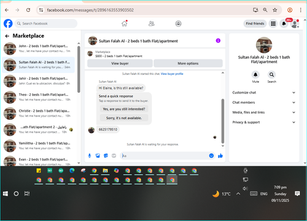
Task: Expand Privacy & support section
Action: tap(264, 122)
